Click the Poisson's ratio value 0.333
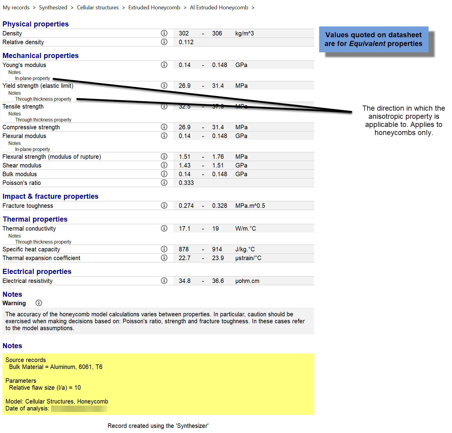 coord(186,183)
